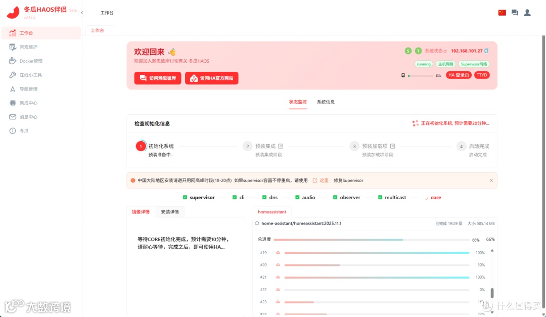This screenshot has height=317, width=546.
Task: Click the 8% disk usage slider
Action: click(420, 75)
